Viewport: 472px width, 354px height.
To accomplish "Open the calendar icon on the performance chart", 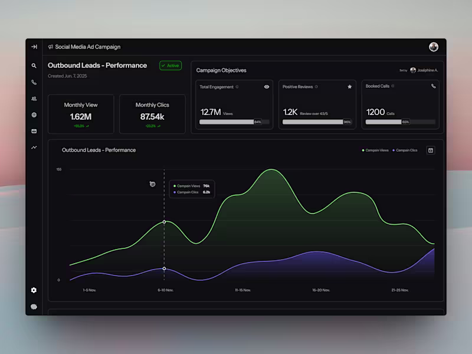I will (430, 150).
